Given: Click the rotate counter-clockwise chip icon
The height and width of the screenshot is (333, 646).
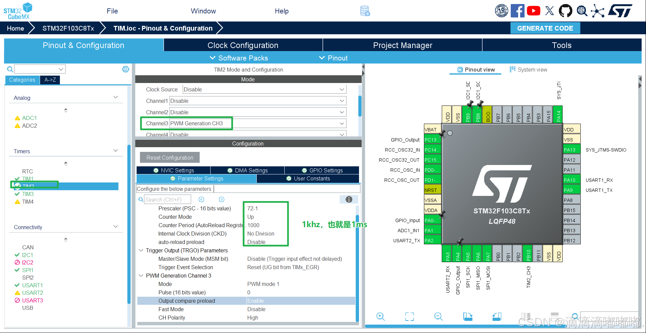Looking at the screenshot, I should point(497,317).
